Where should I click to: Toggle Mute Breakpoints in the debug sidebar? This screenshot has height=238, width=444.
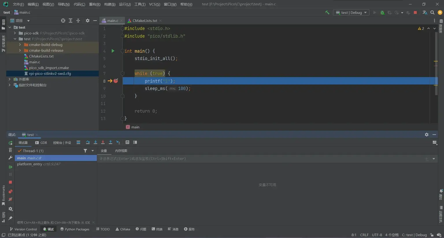(10, 199)
